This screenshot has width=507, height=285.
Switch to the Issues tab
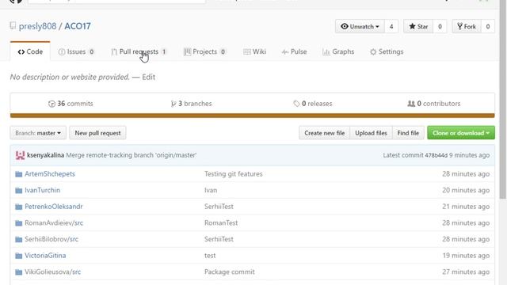coord(76,51)
